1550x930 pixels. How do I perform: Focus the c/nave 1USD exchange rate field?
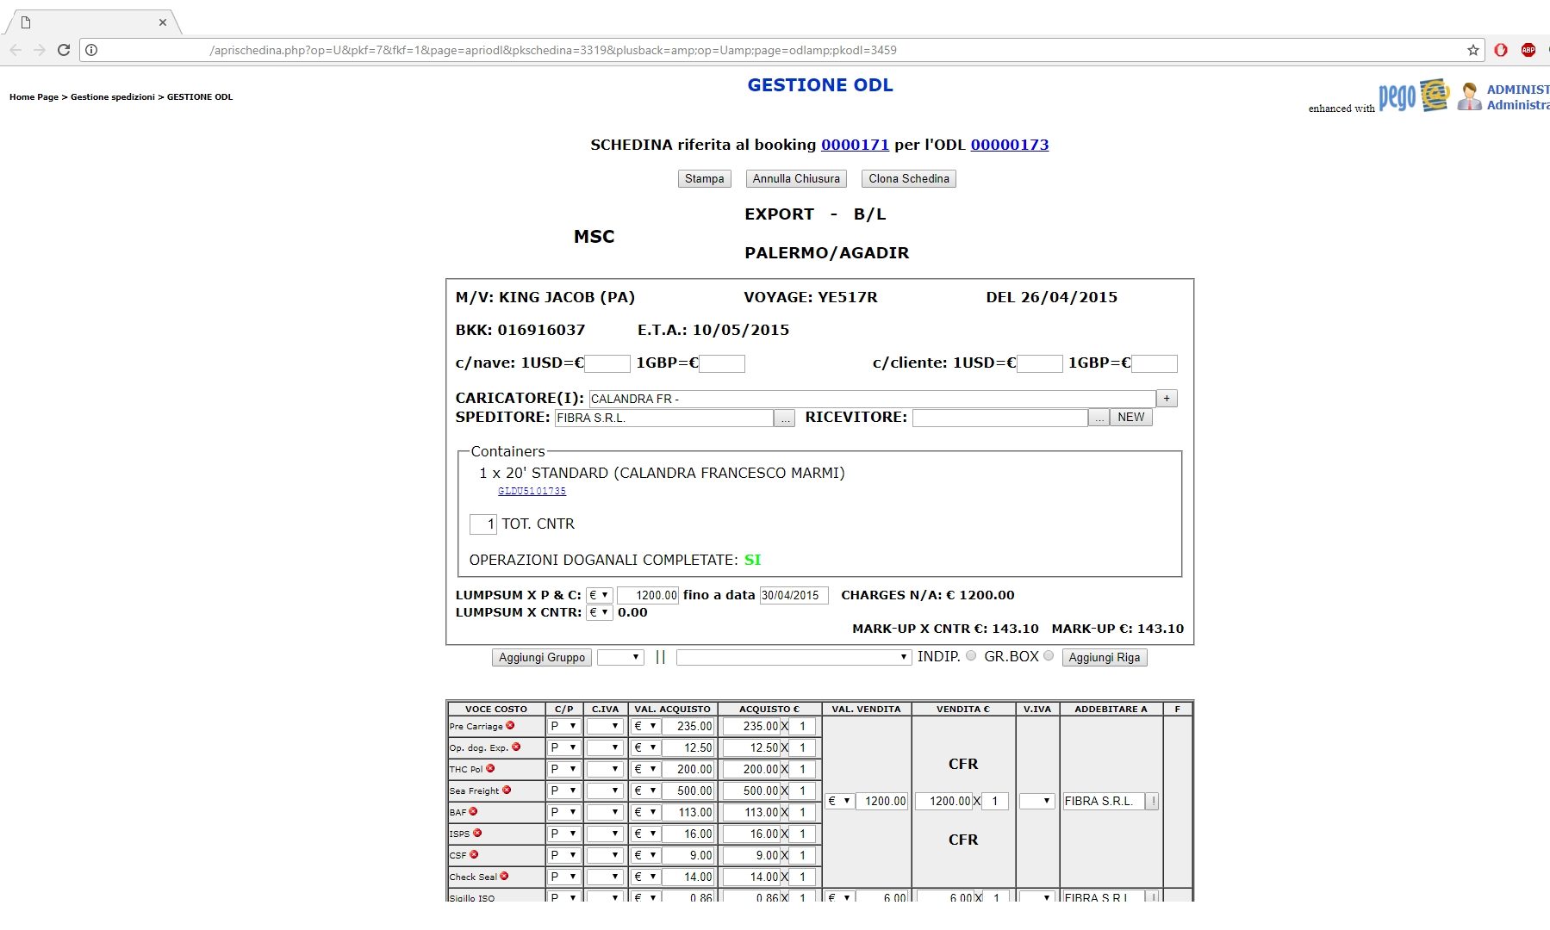pos(607,363)
